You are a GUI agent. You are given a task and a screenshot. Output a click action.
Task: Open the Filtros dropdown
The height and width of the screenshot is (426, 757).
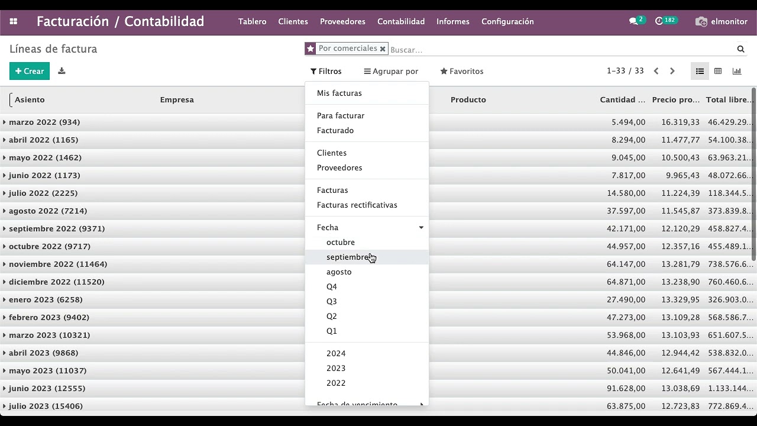[326, 71]
